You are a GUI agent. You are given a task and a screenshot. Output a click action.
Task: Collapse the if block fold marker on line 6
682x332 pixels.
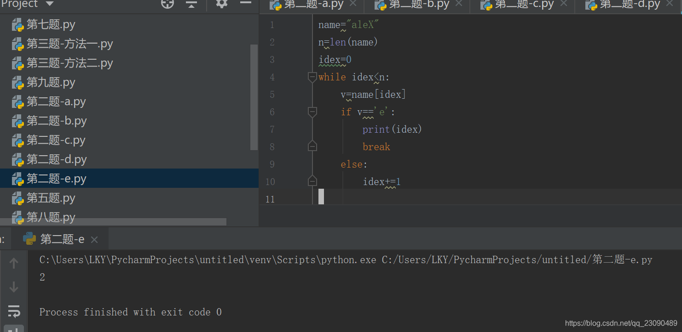[x=312, y=112]
